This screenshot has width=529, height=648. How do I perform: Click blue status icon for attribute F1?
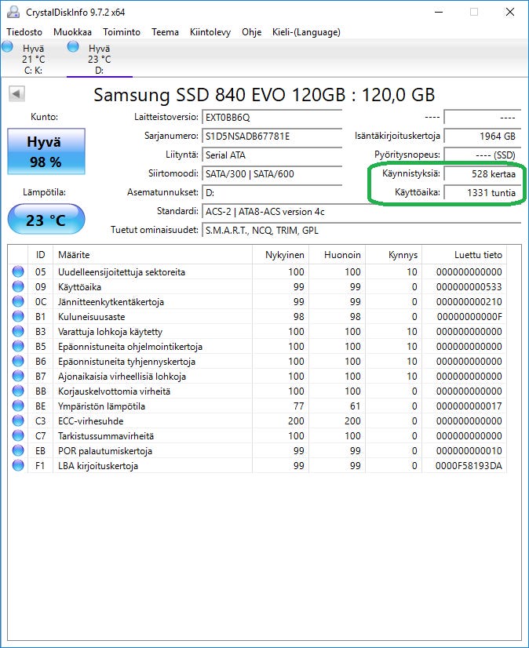point(18,465)
